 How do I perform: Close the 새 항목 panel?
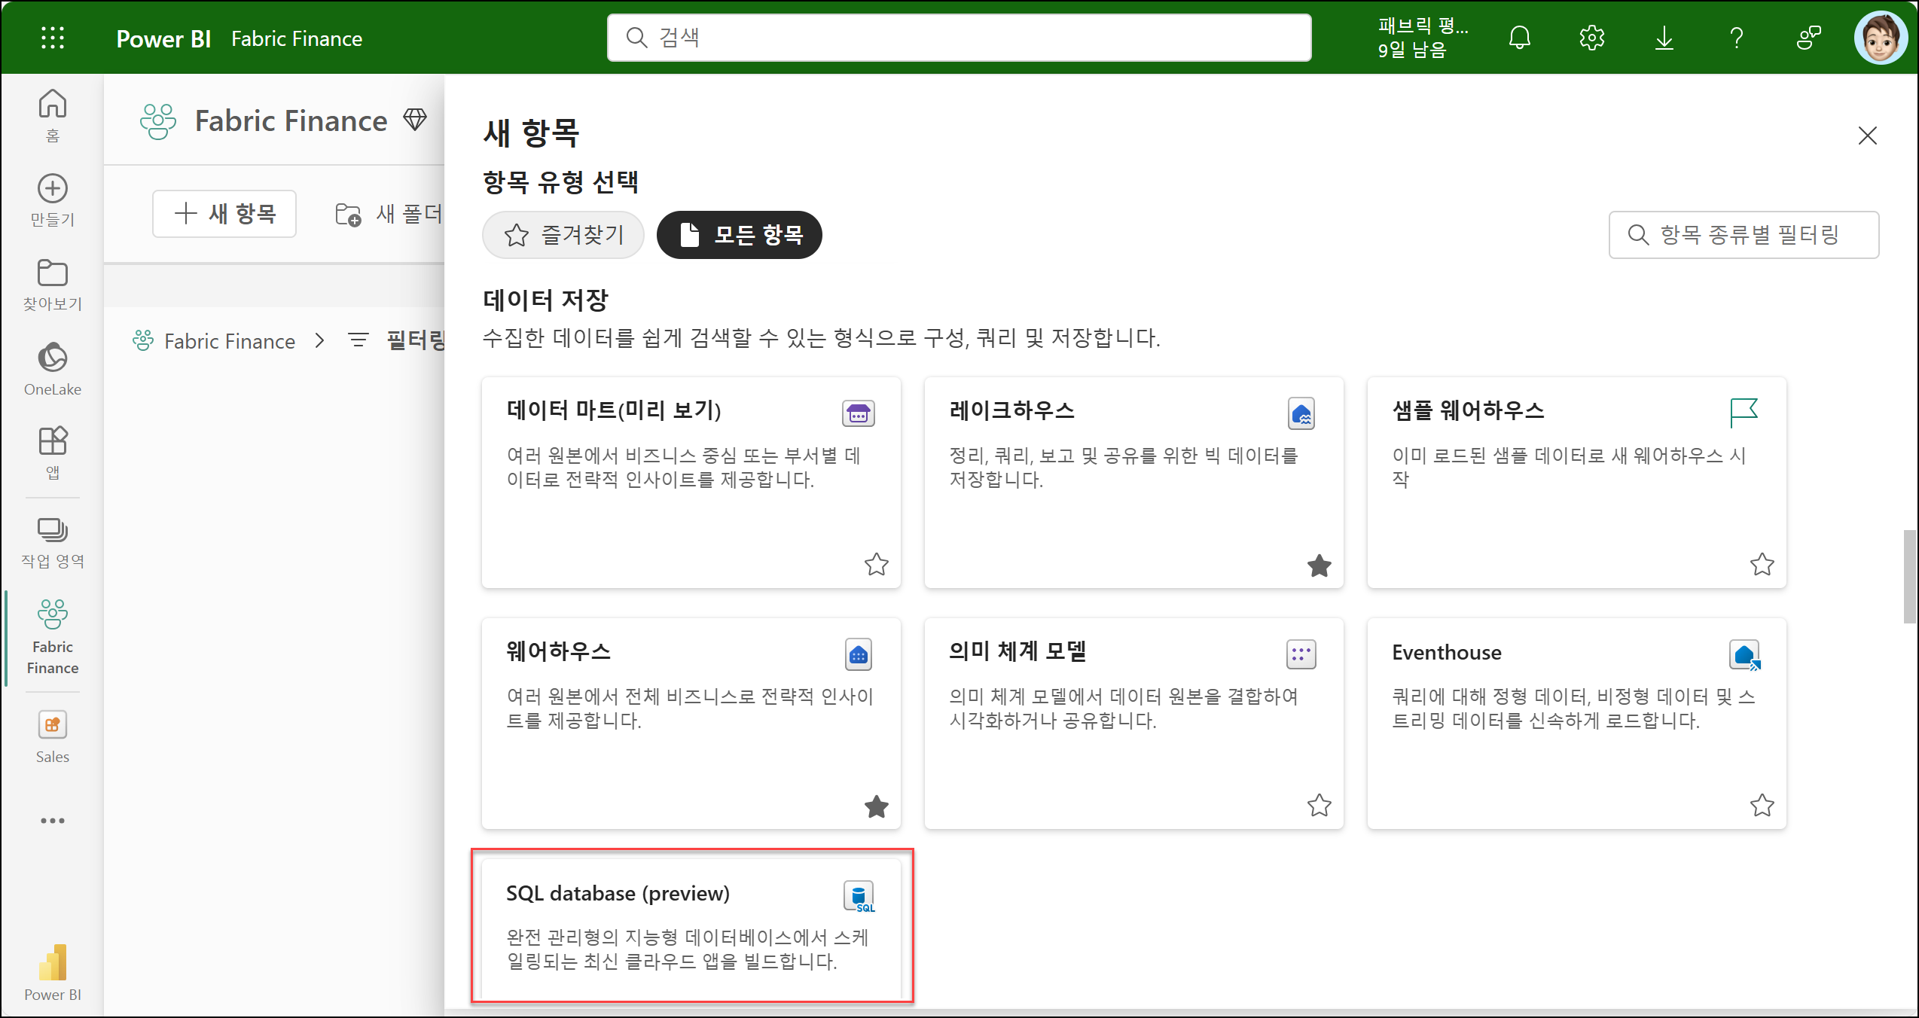pyautogui.click(x=1867, y=136)
